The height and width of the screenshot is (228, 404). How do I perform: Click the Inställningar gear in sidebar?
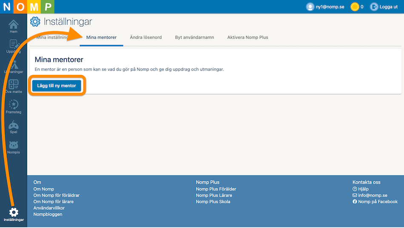point(14,212)
